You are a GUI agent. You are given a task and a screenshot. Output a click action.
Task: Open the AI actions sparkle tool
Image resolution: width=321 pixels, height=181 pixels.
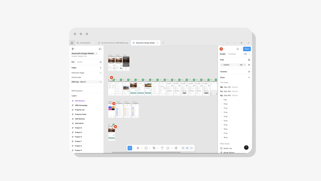coord(176,148)
